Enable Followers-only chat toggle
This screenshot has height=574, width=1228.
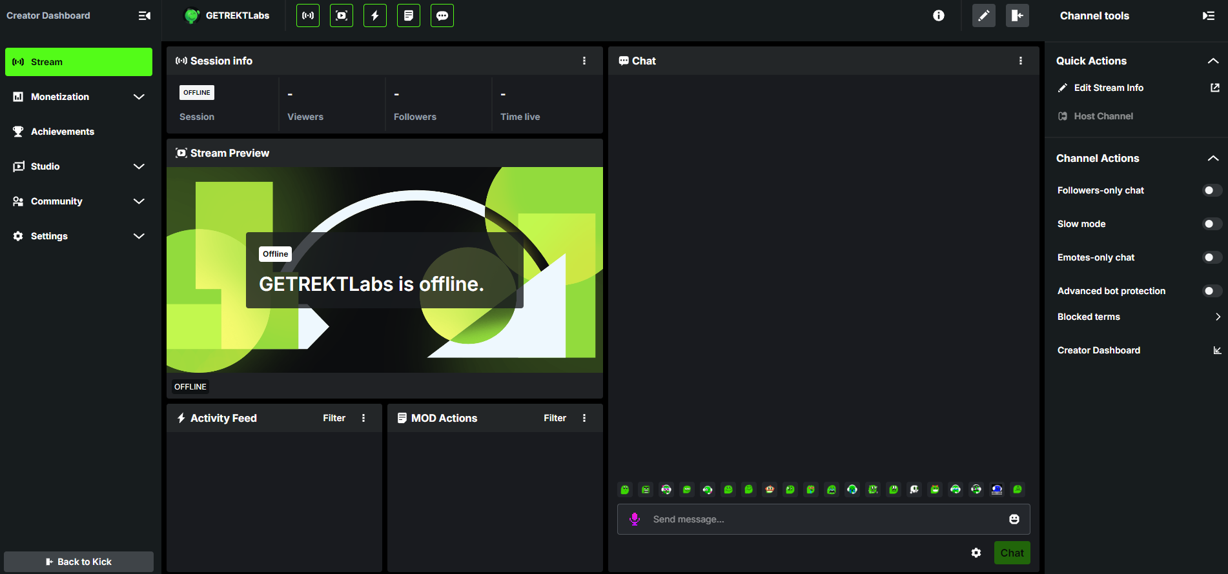pos(1212,190)
